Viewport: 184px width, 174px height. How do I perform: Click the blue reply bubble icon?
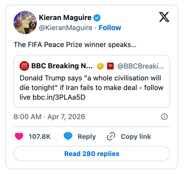68,137
